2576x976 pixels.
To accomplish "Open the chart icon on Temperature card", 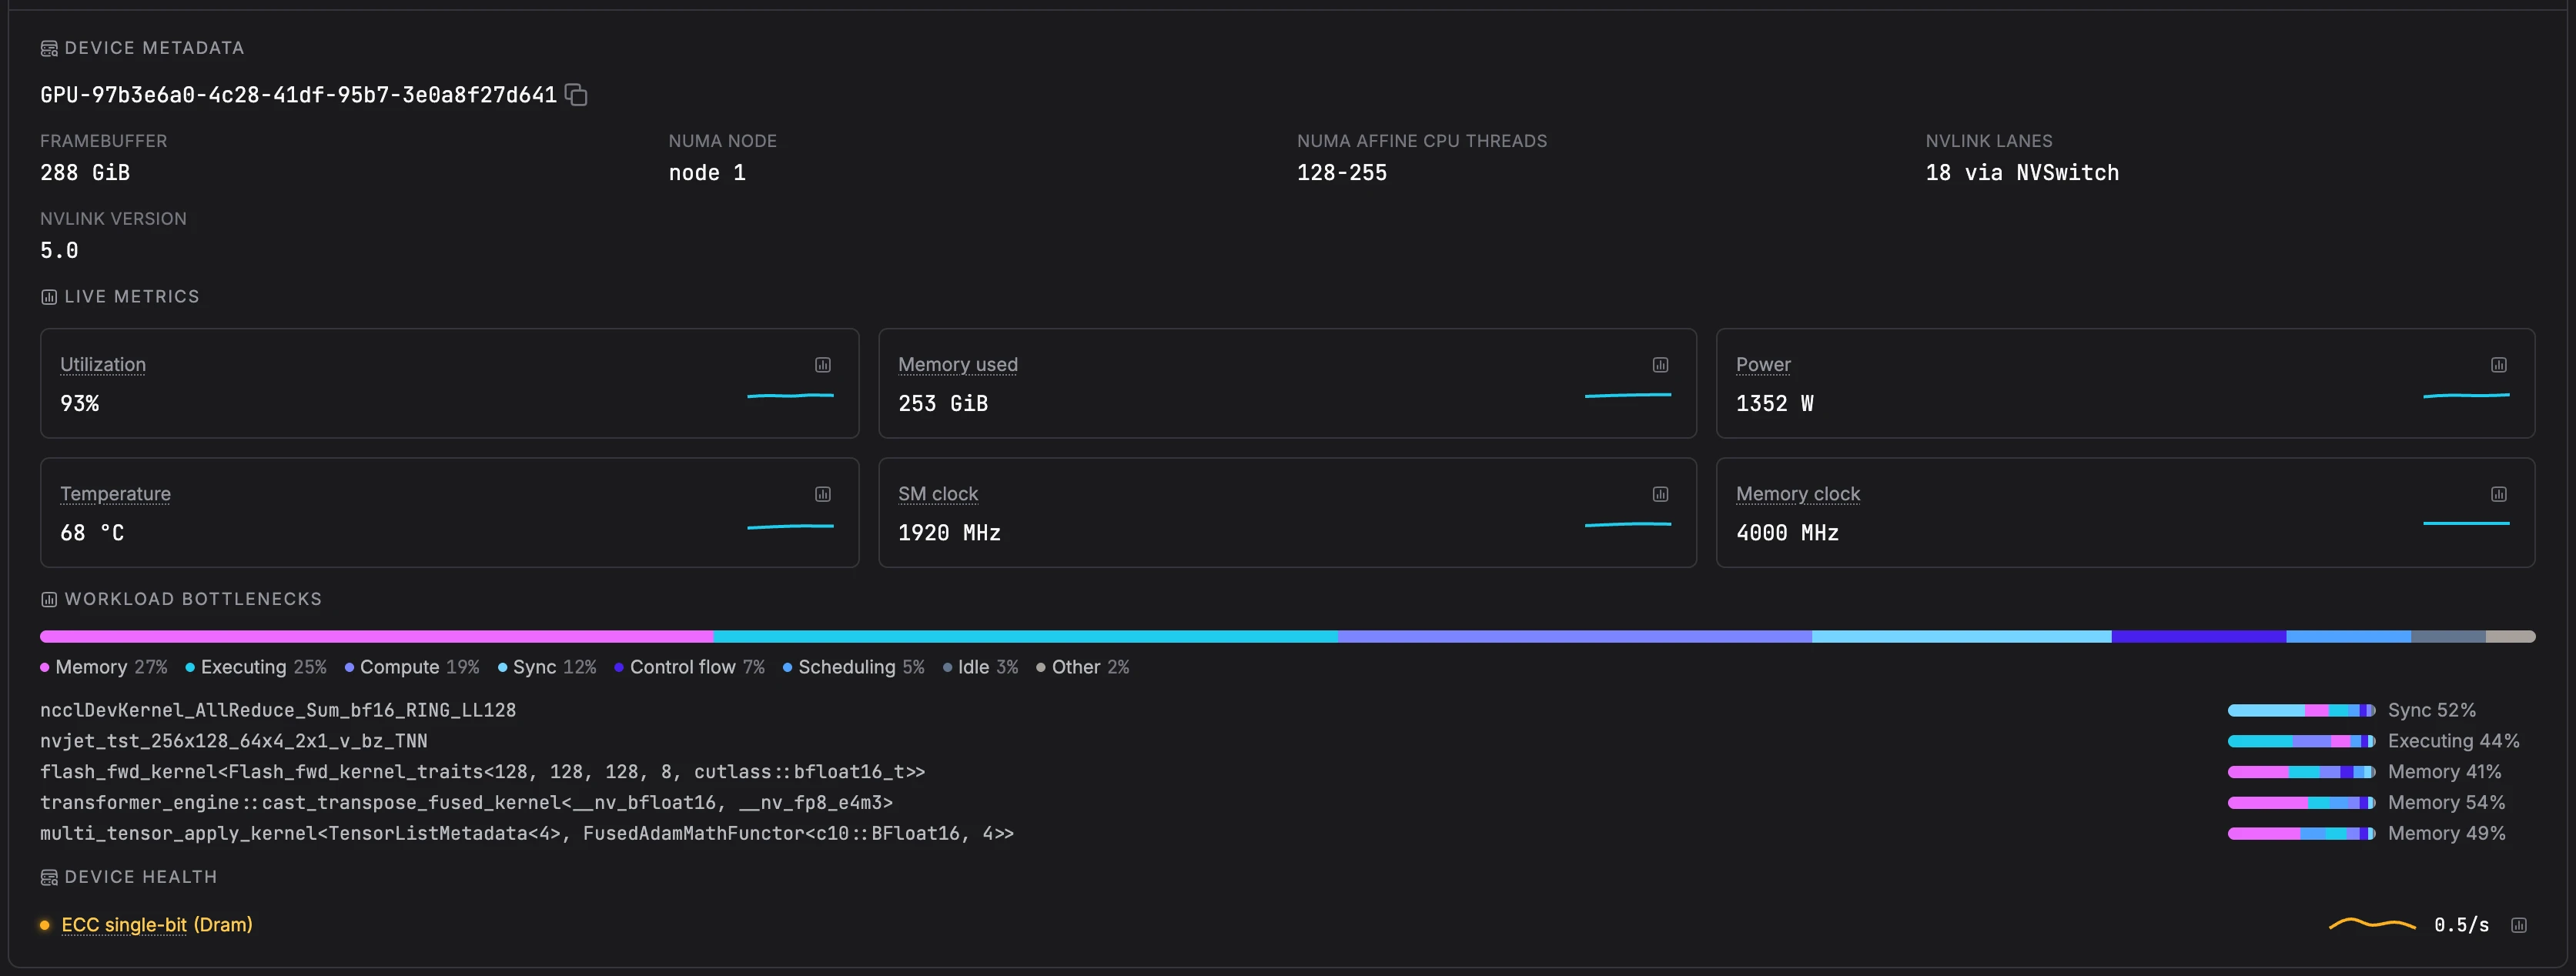I will point(823,494).
